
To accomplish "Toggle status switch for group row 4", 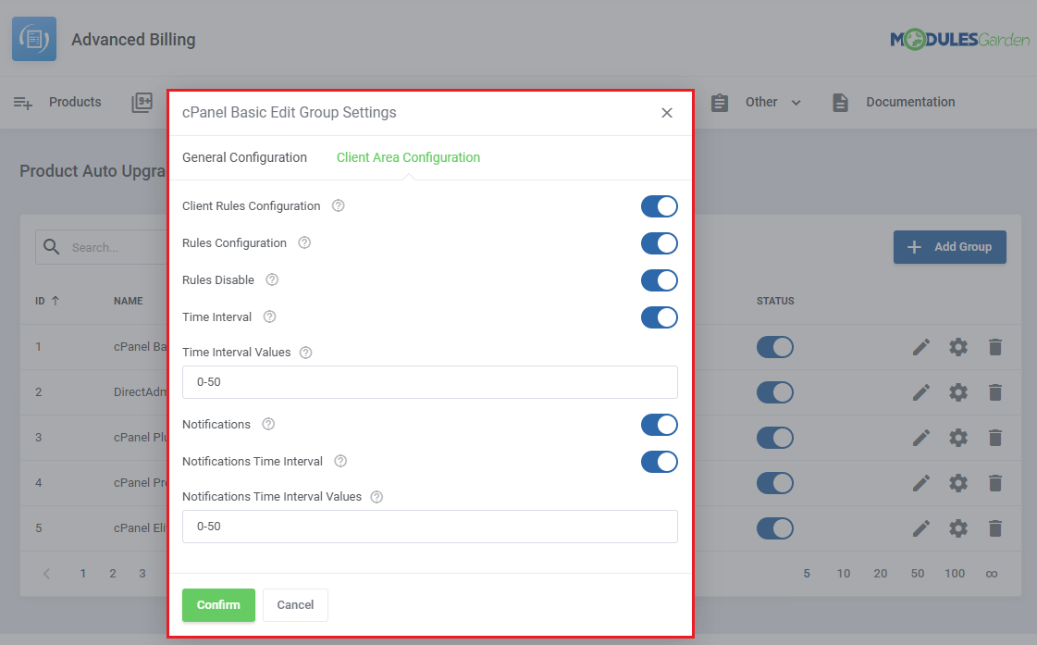I will [775, 483].
